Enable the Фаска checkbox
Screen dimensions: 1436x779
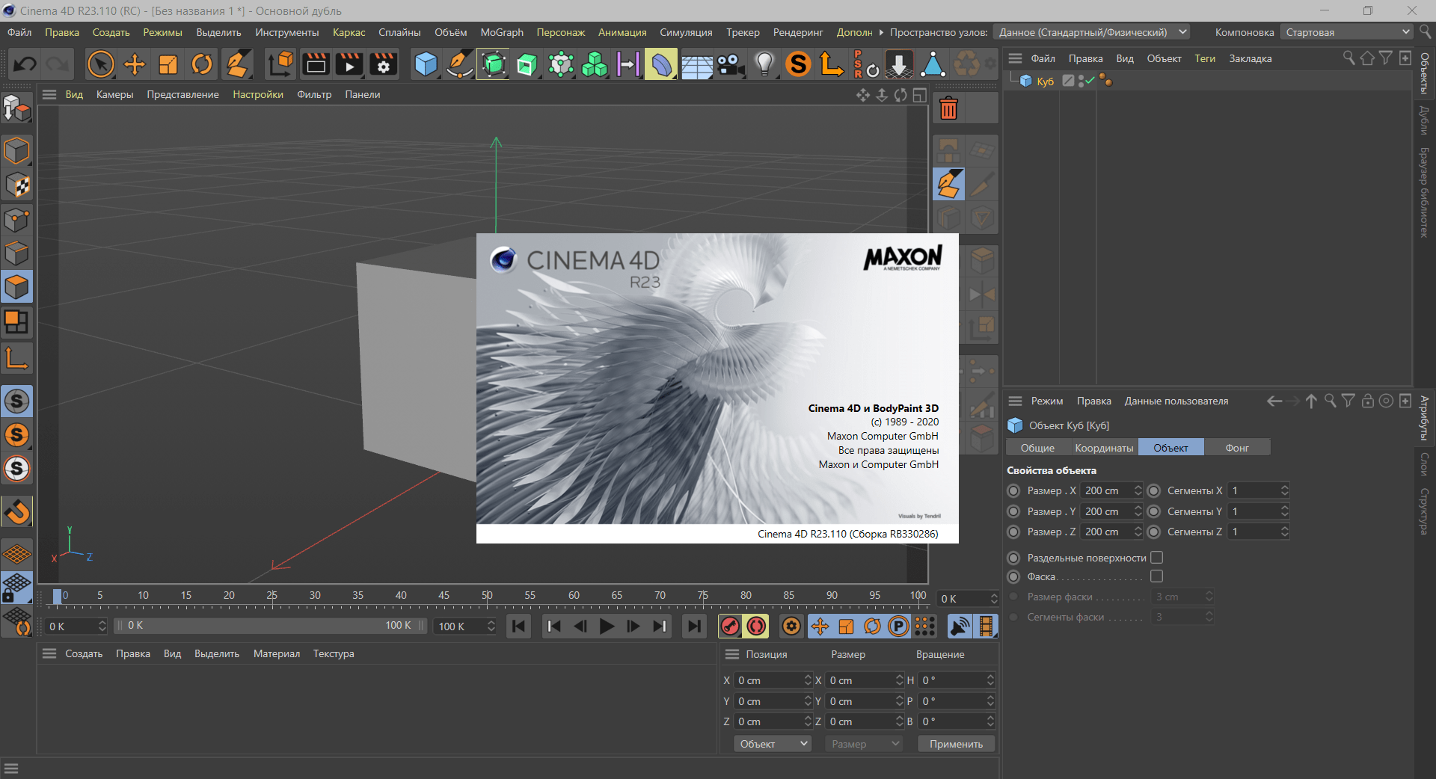tap(1156, 576)
